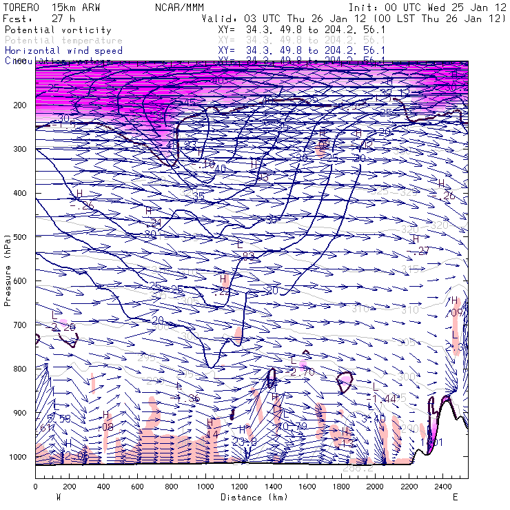The height and width of the screenshot is (510, 510).
Task: Click the 200 km distance tick label
Action: 70,487
